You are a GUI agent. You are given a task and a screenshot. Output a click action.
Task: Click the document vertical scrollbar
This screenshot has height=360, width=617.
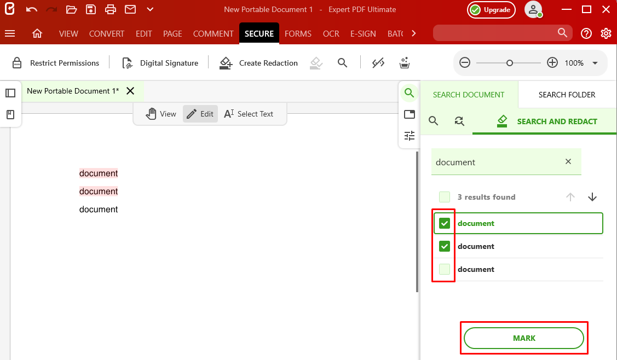coord(417,222)
